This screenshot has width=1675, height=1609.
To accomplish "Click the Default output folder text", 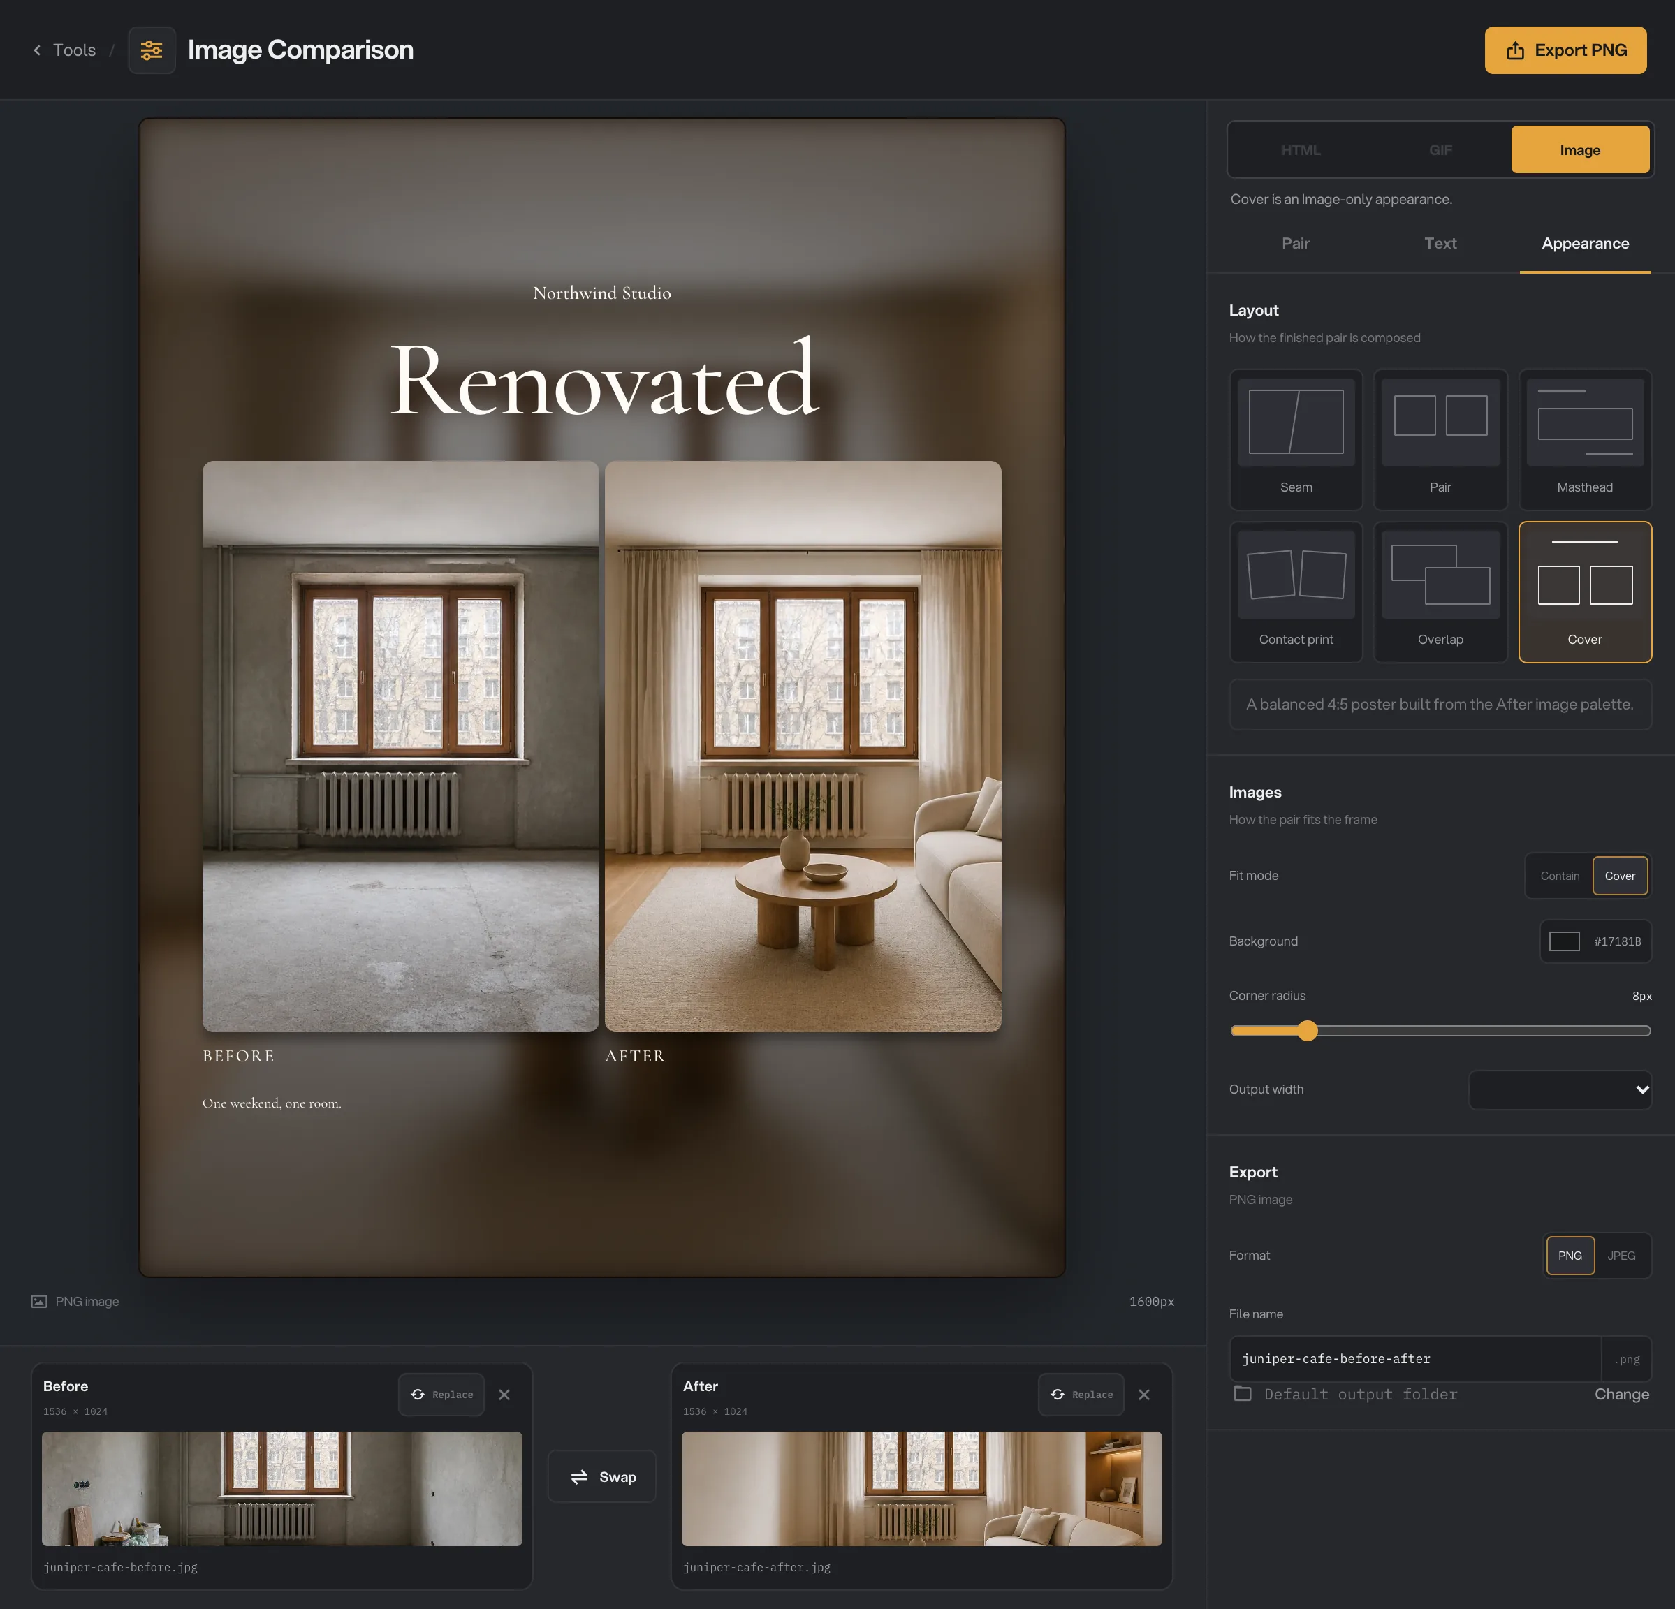I will coord(1361,1394).
